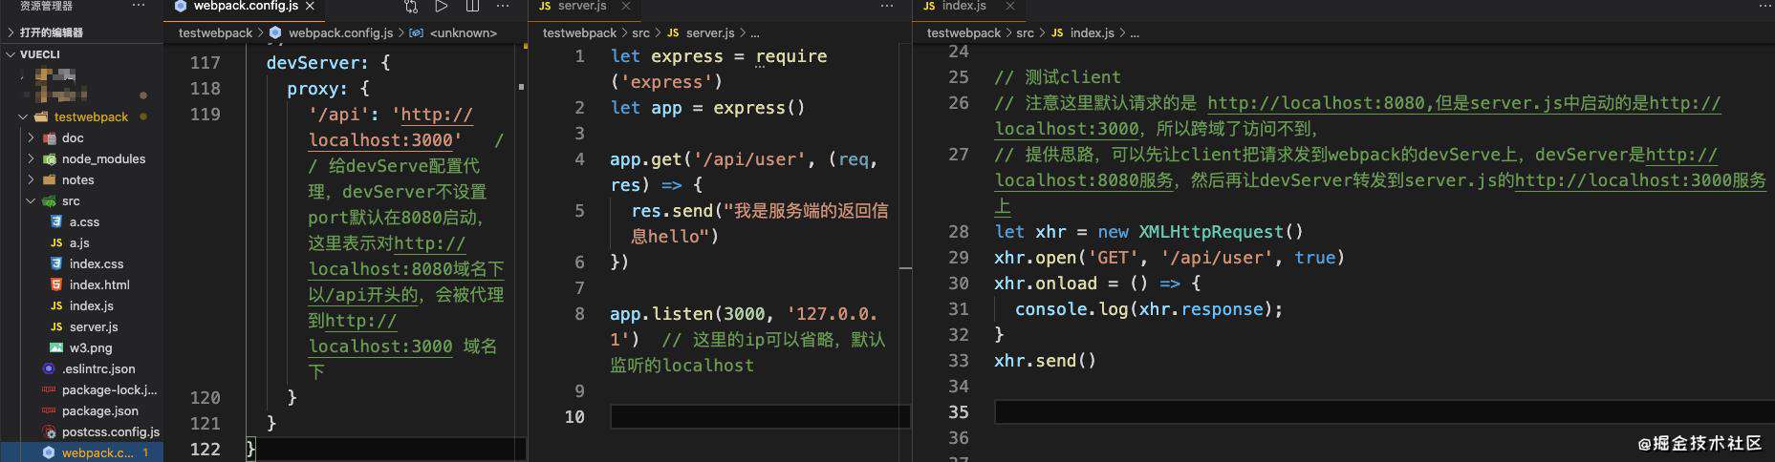Run the webpack.config.js file with play icon

(x=442, y=7)
